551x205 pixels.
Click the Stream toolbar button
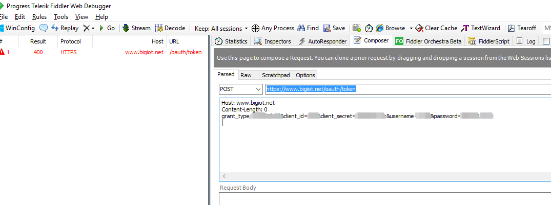[x=136, y=28]
